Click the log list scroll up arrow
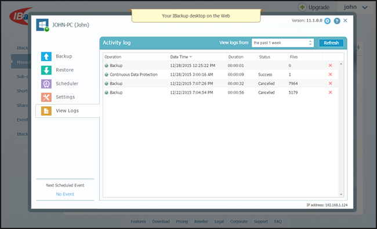Viewport: 377px width, 229px height. 341,64
